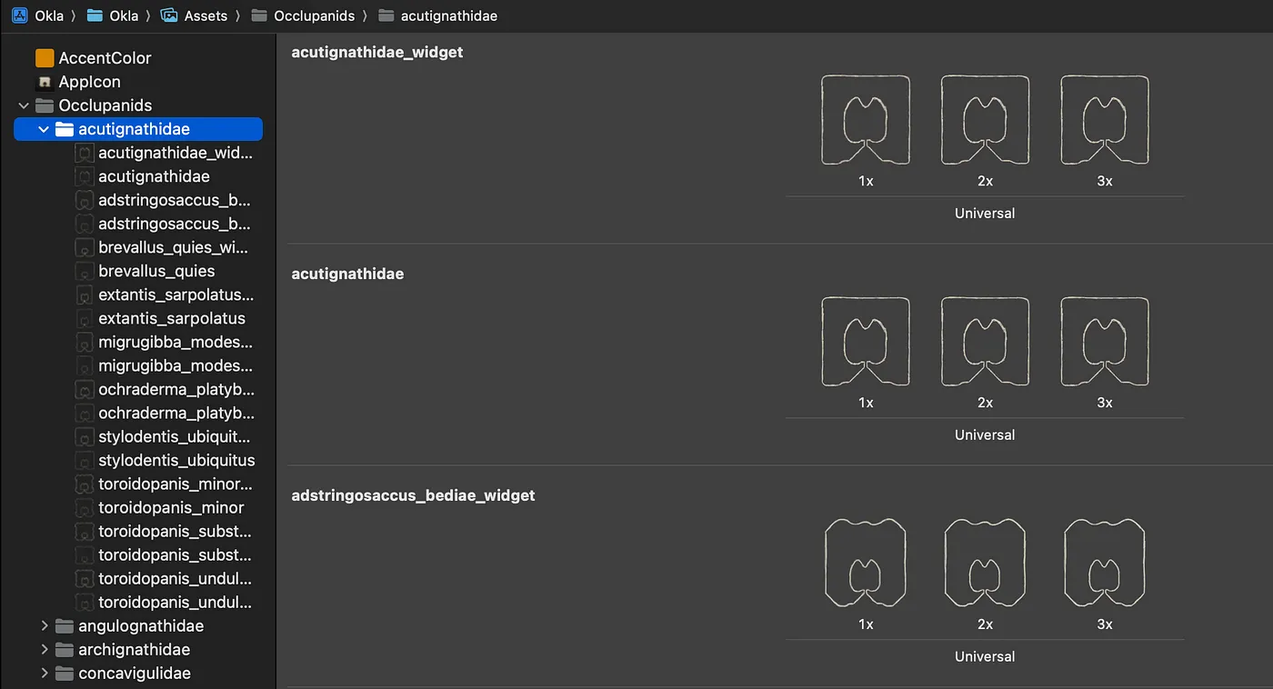
Task: Click the adstringosaccus_bediae_widget section title
Action: pyautogui.click(x=413, y=495)
